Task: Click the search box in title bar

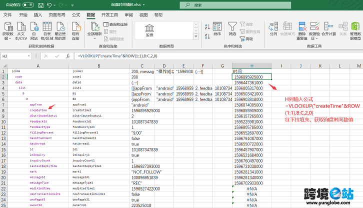Action: coord(235,5)
